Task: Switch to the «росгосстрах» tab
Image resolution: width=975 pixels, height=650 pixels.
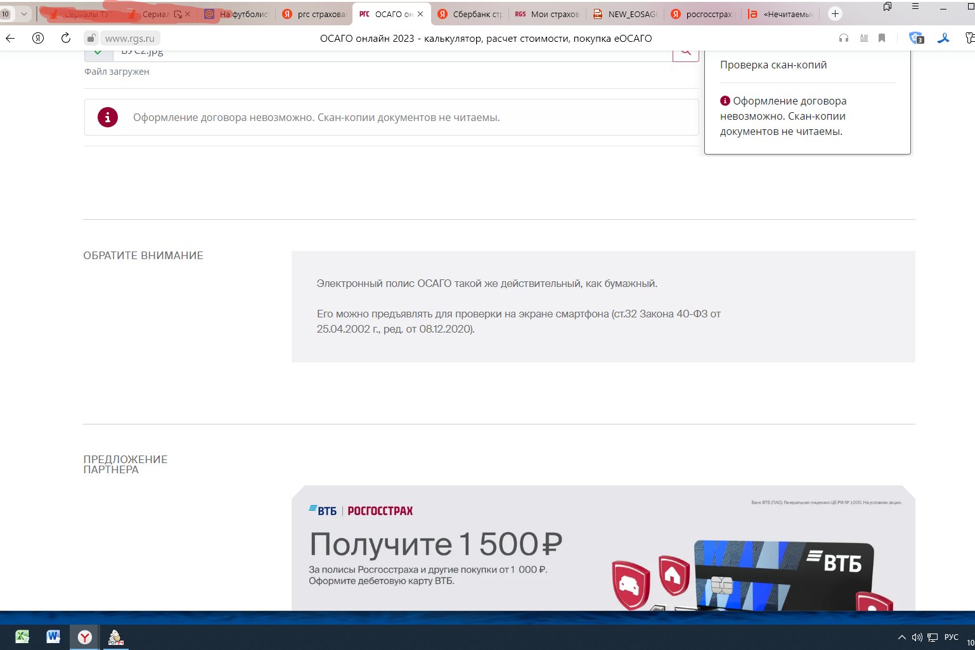Action: tap(702, 13)
